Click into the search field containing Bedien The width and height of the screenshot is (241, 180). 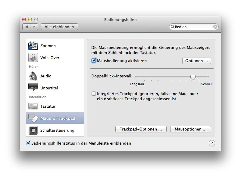pos(194,27)
